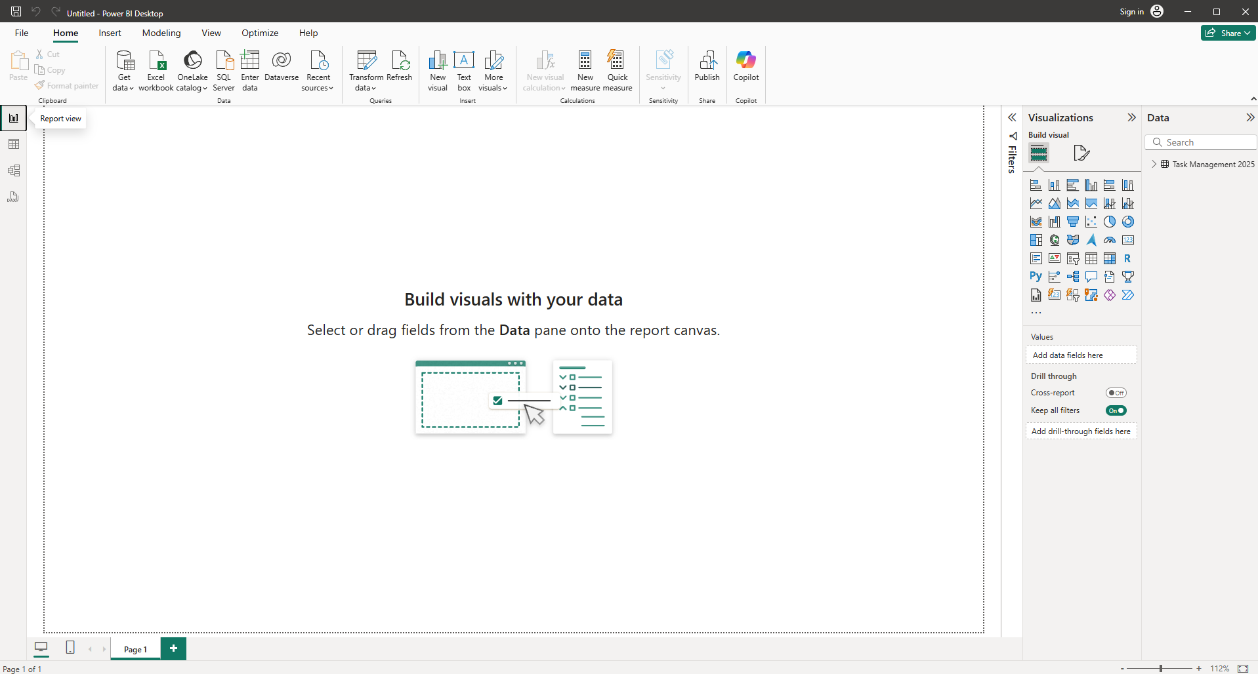Turn off Keep all filters toggle
This screenshot has width=1258, height=674.
[1116, 410]
